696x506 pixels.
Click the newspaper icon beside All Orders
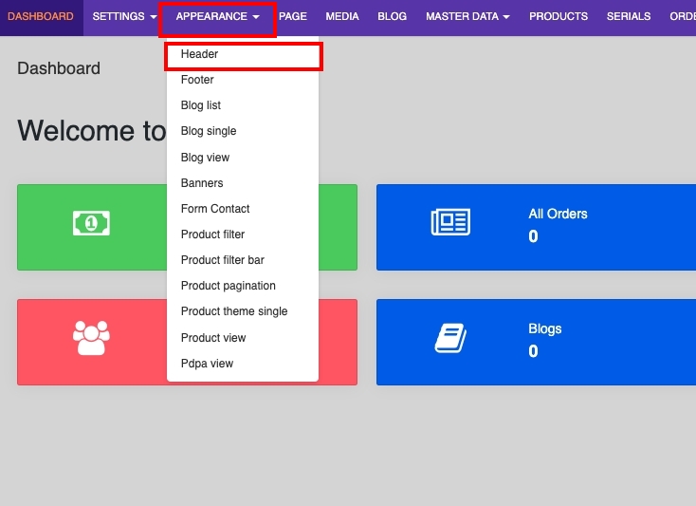(450, 222)
